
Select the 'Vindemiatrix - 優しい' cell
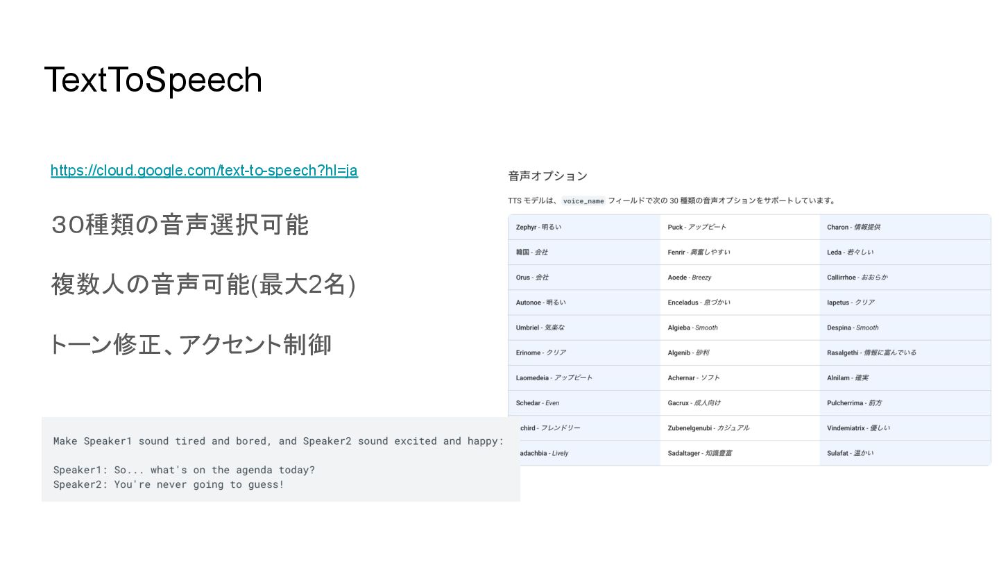coord(905,428)
